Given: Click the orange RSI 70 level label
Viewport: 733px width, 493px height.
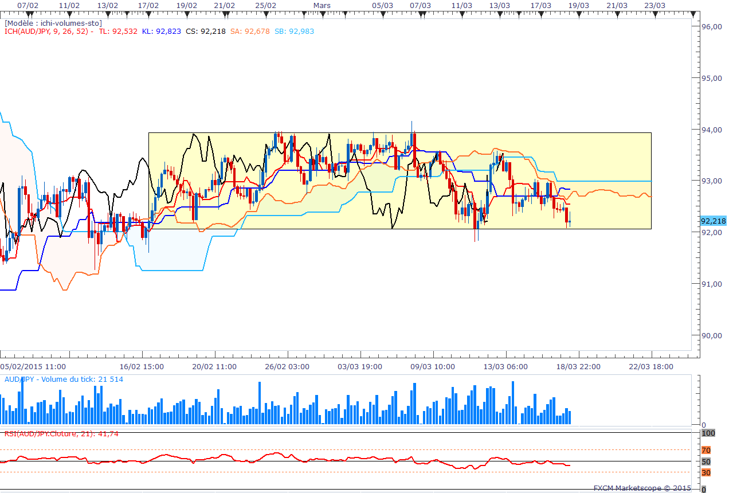Looking at the screenshot, I should (x=706, y=450).
